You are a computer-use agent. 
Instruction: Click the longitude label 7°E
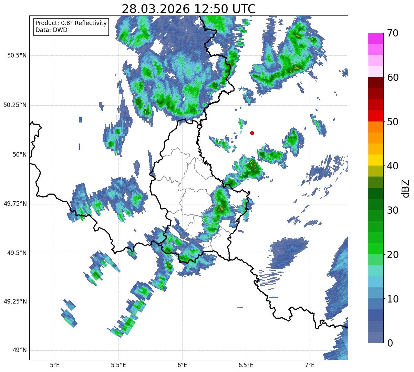(310, 365)
